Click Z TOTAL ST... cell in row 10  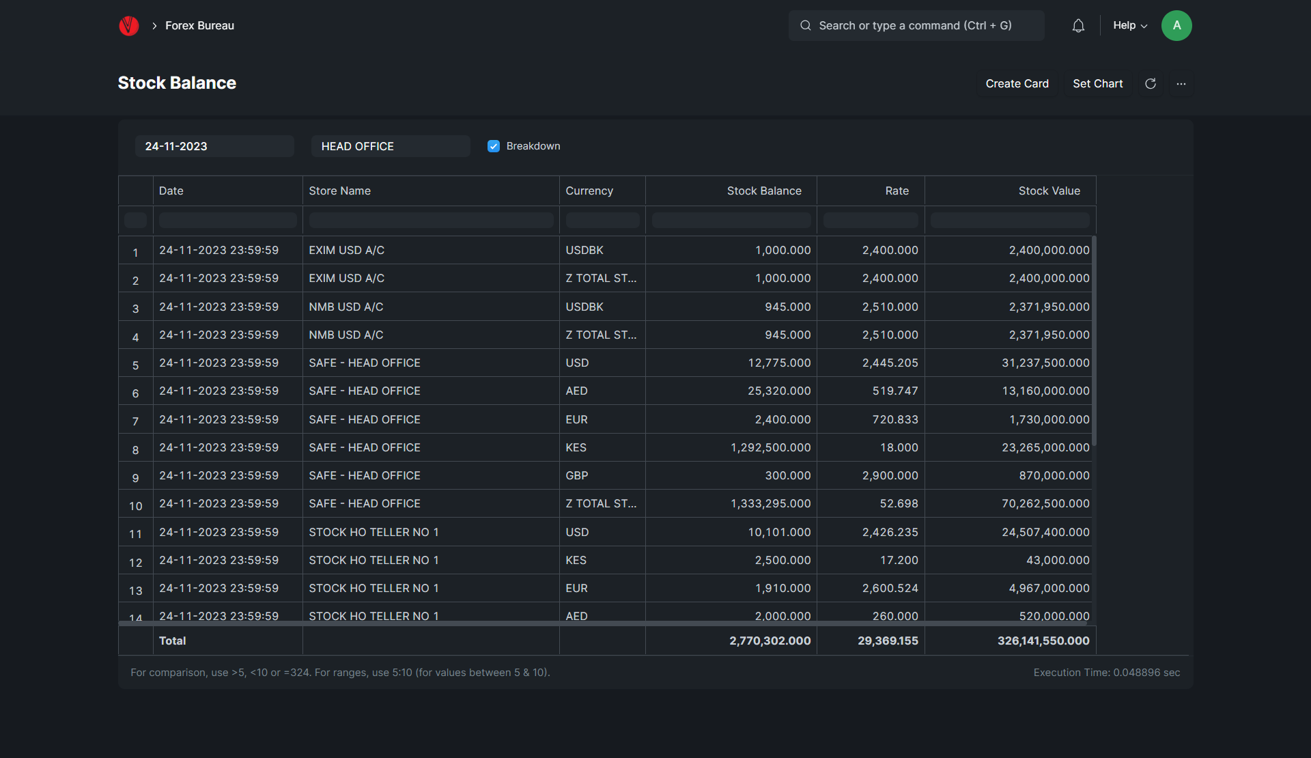[602, 503]
